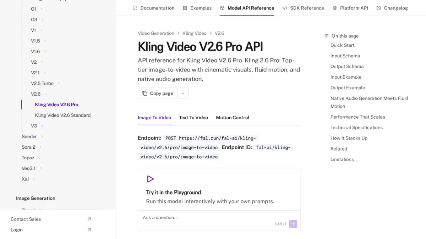Click the Copy page button
Image resolution: width=426 pixels, height=239 pixels.
click(158, 93)
